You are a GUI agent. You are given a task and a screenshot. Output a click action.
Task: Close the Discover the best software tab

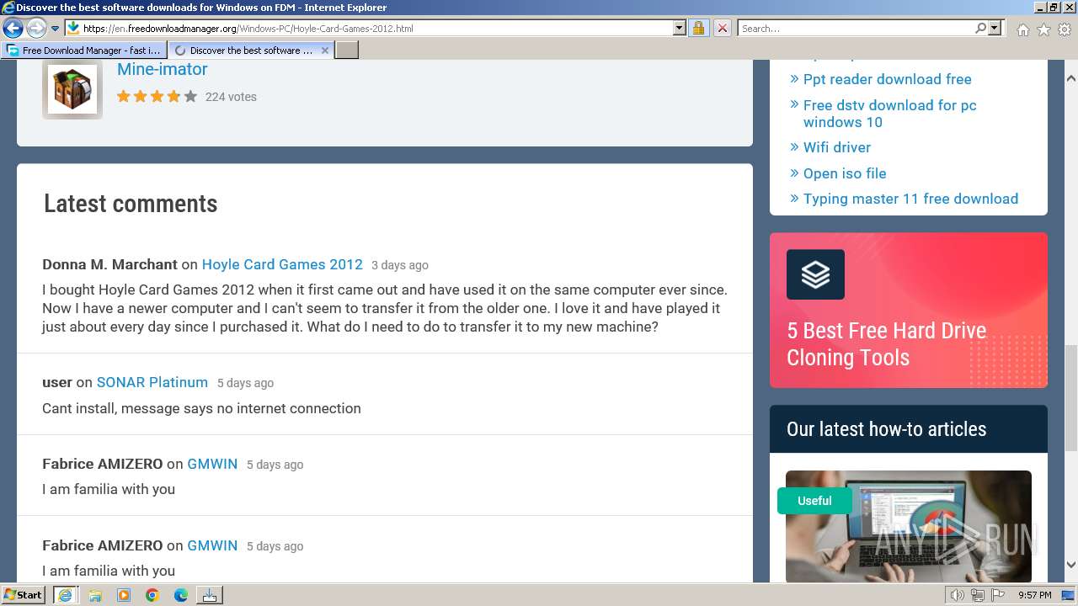pos(325,50)
